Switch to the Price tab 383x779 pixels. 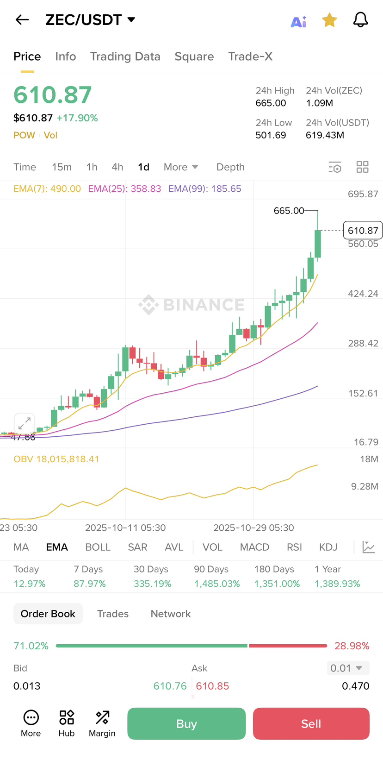click(27, 57)
